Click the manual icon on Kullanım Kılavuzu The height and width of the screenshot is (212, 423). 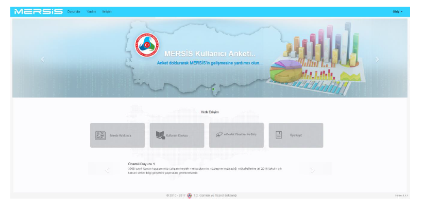coord(160,135)
